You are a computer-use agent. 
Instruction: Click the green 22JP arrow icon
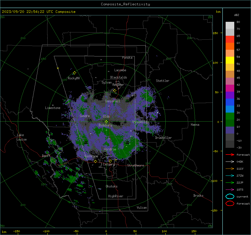(230, 182)
